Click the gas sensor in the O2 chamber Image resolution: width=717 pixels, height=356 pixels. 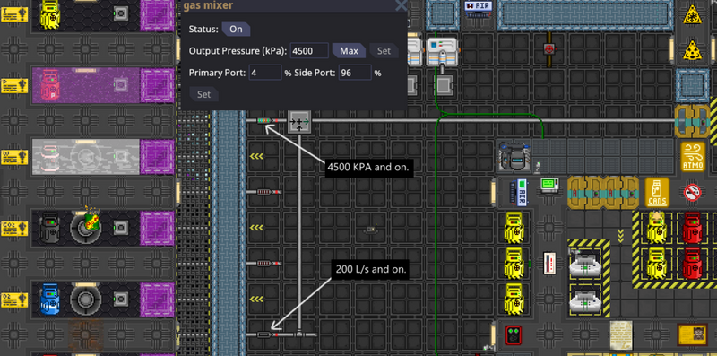pyautogui.click(x=120, y=299)
